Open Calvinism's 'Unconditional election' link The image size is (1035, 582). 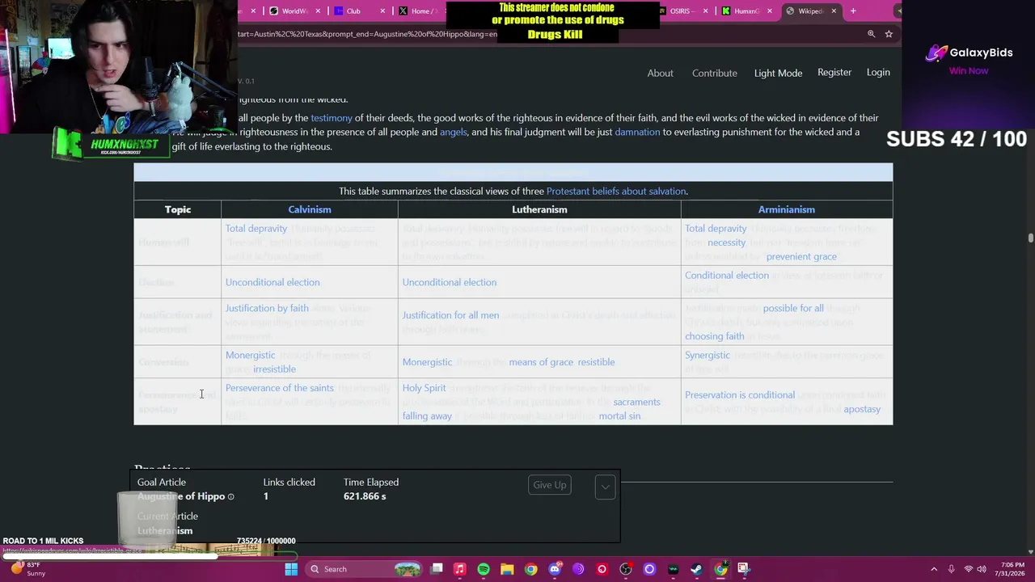(272, 282)
